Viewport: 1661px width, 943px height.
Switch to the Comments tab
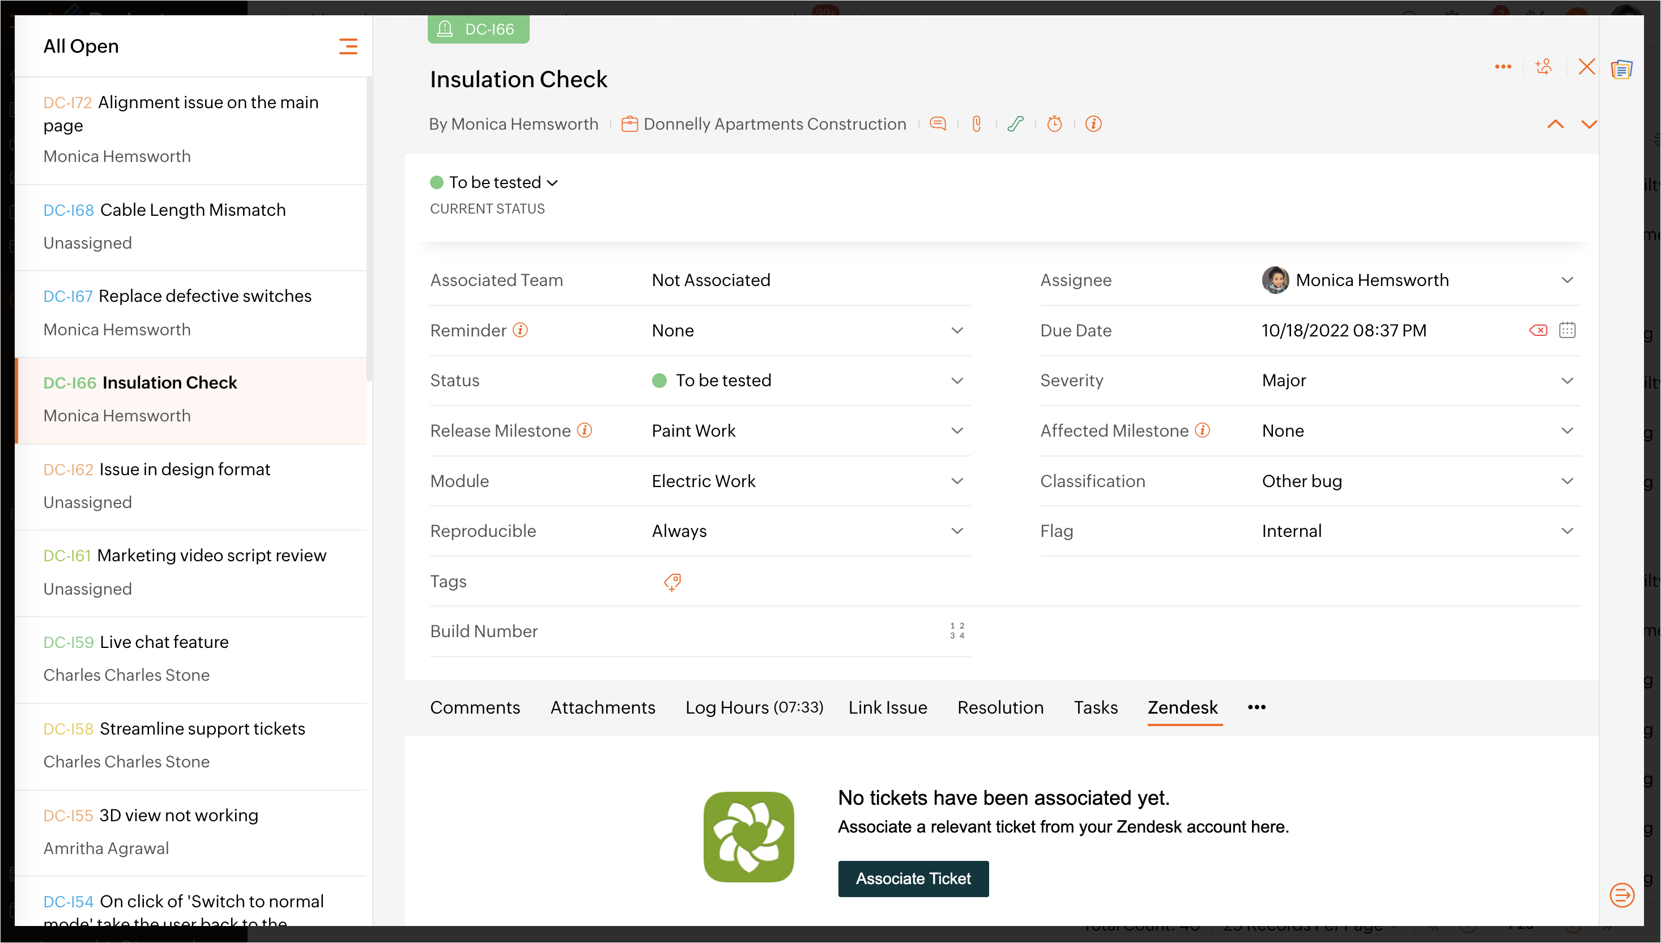(475, 707)
